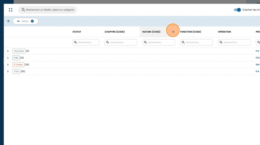This screenshot has width=260, height=145.
Task: Click the Prêt status badge
Action: tap(16, 58)
